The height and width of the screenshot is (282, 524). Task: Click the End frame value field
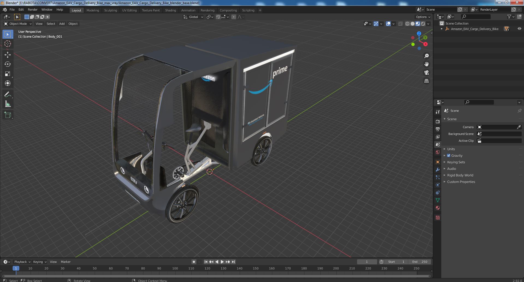pyautogui.click(x=420, y=262)
